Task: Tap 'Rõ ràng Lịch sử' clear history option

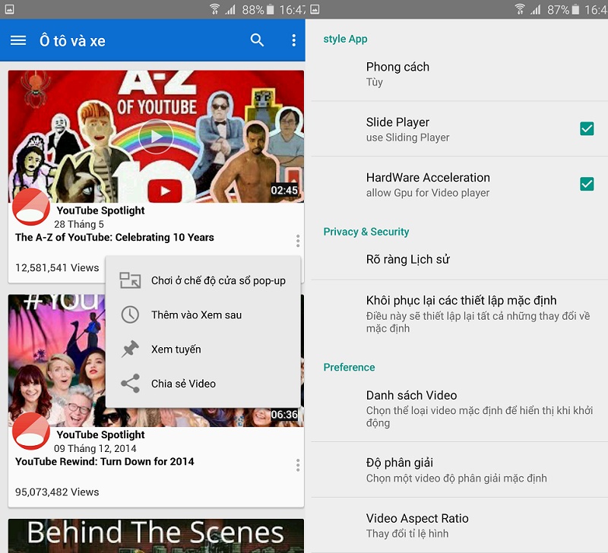Action: (x=460, y=259)
